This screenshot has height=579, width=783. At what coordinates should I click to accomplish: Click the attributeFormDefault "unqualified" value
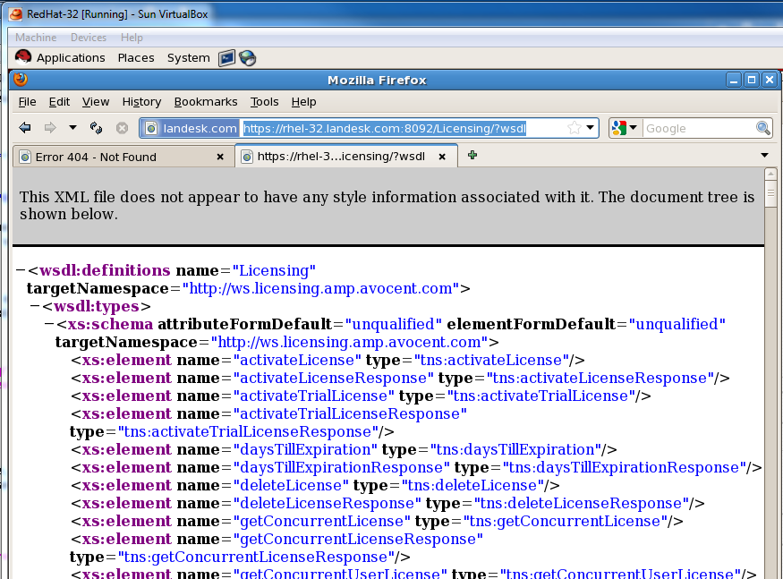click(394, 324)
